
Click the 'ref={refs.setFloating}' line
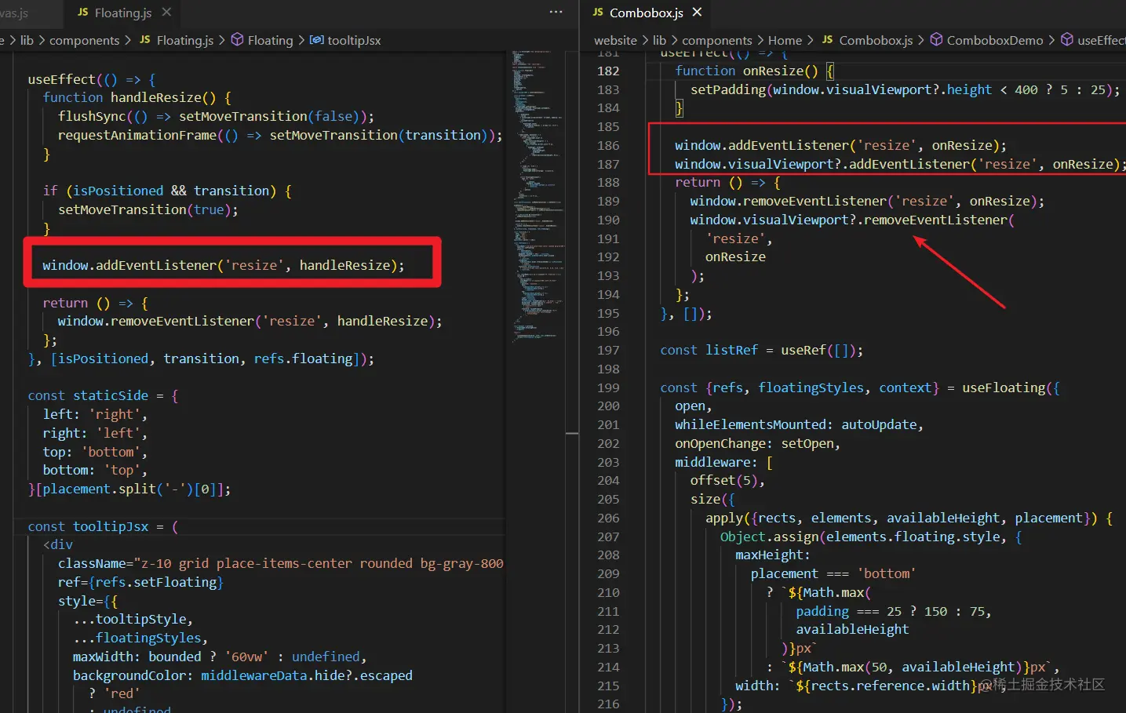point(140,582)
